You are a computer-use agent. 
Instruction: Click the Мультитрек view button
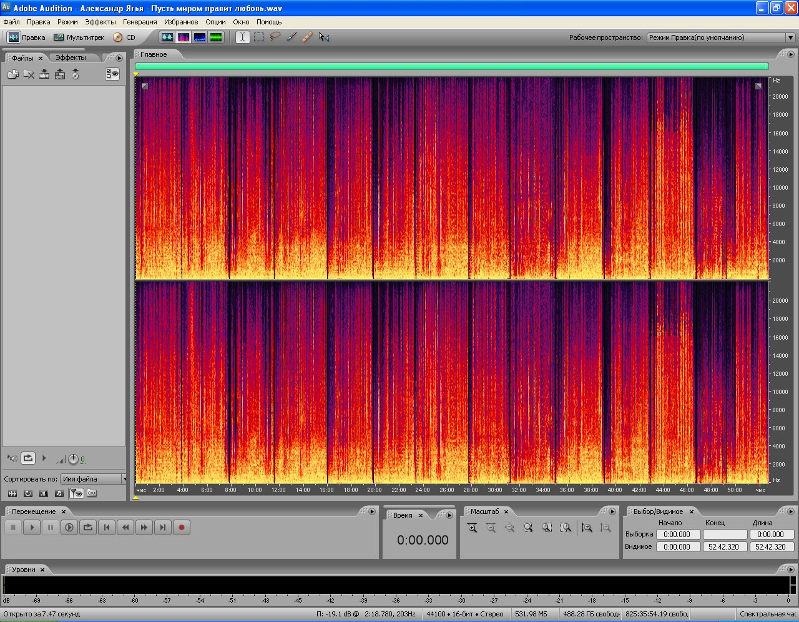click(79, 37)
